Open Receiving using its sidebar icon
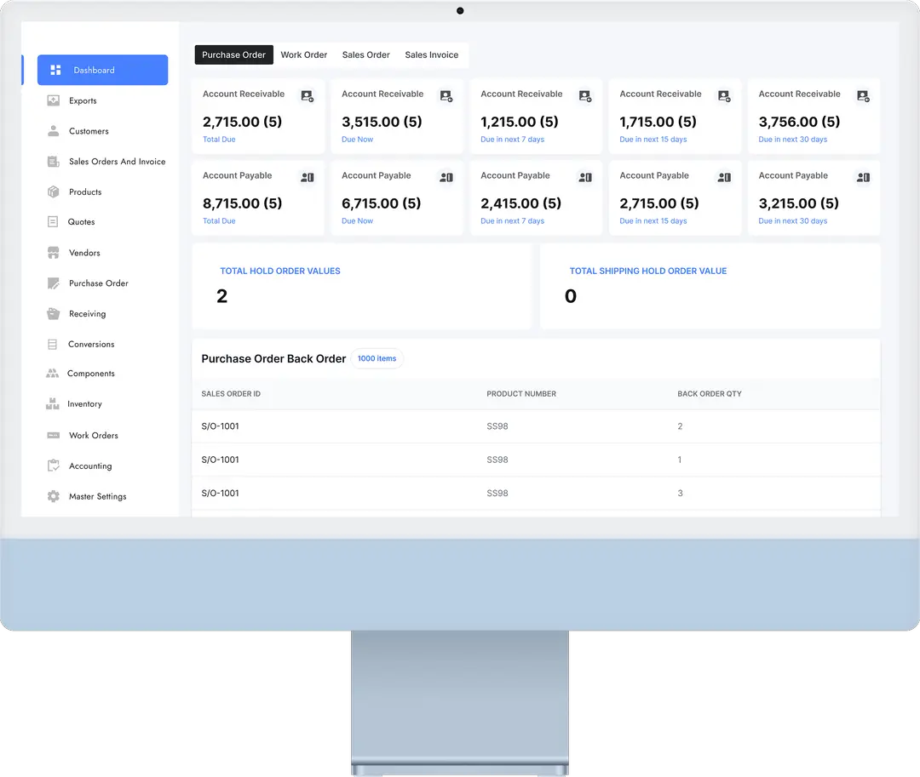 click(x=53, y=313)
